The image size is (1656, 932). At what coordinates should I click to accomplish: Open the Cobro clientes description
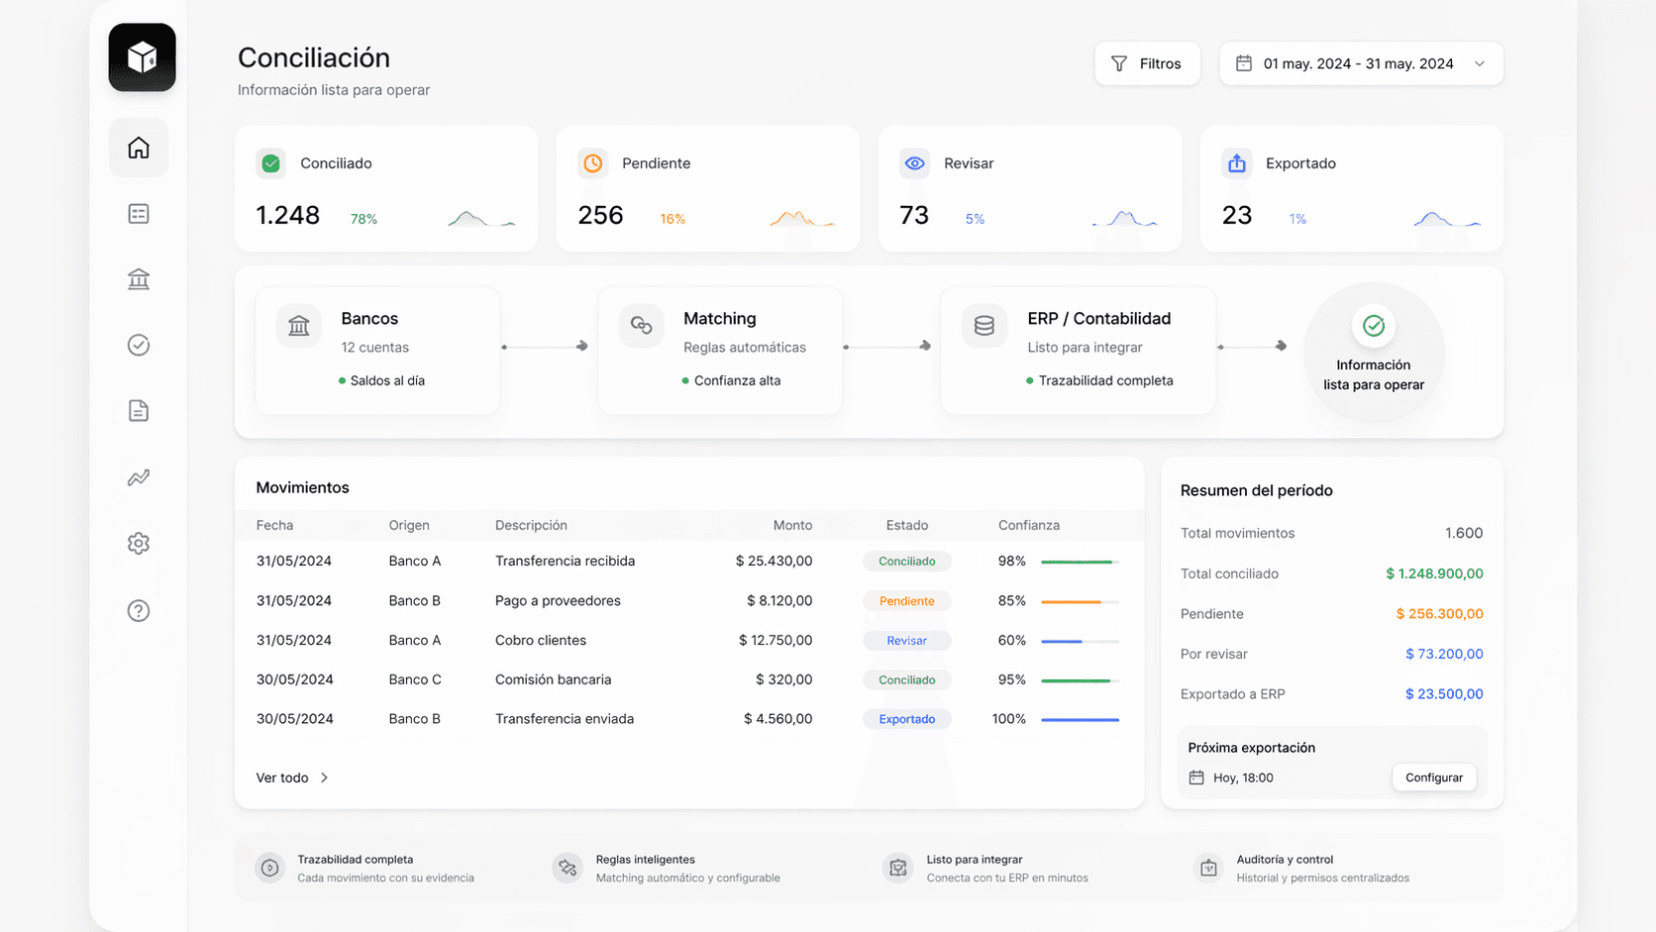[x=541, y=640]
